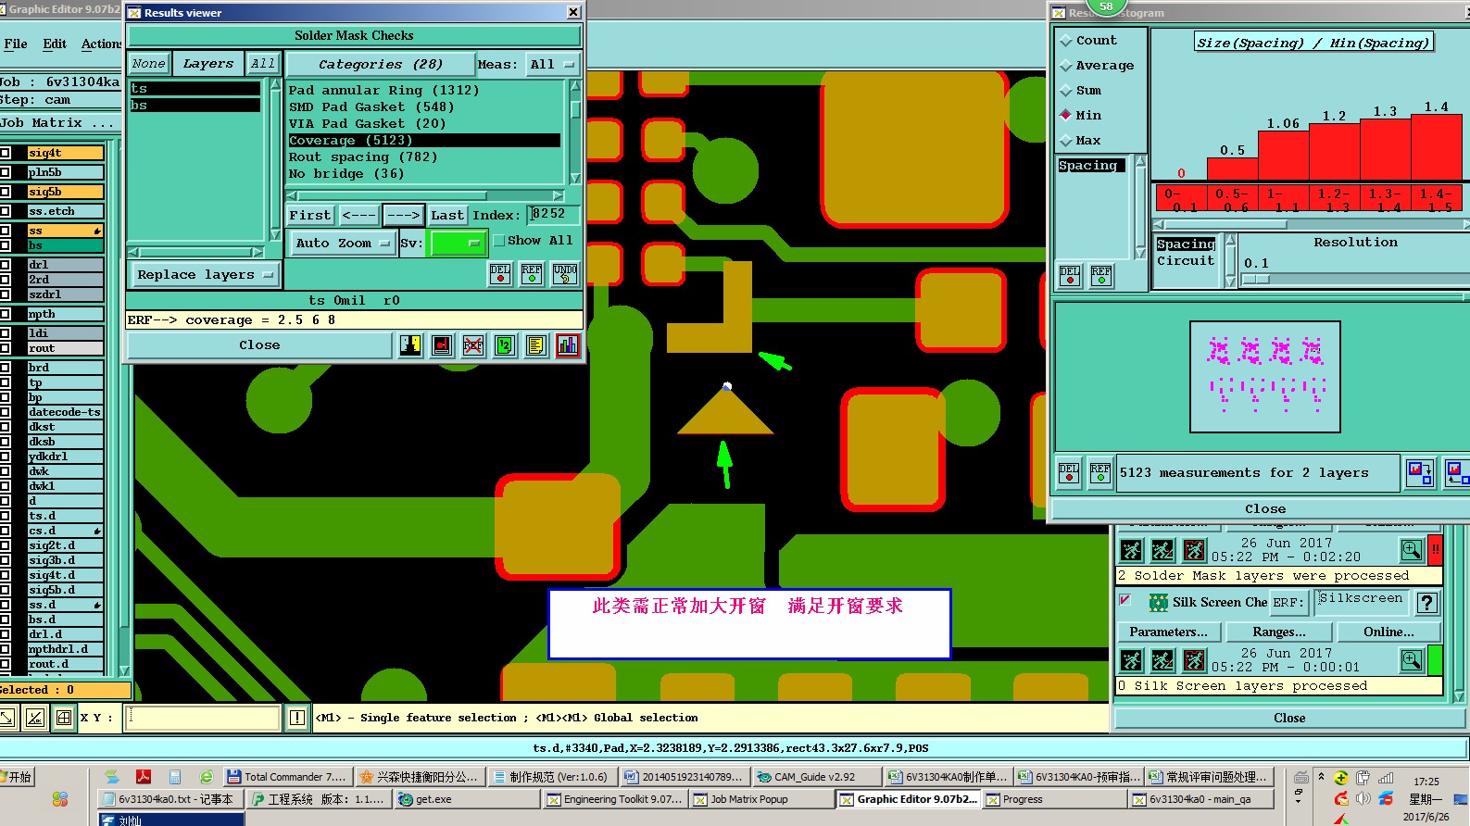
Task: Toggle the sig4t layer checkbox
Action: (6, 153)
